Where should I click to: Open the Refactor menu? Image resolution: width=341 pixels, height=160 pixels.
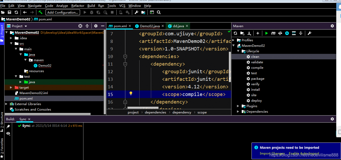[78, 6]
